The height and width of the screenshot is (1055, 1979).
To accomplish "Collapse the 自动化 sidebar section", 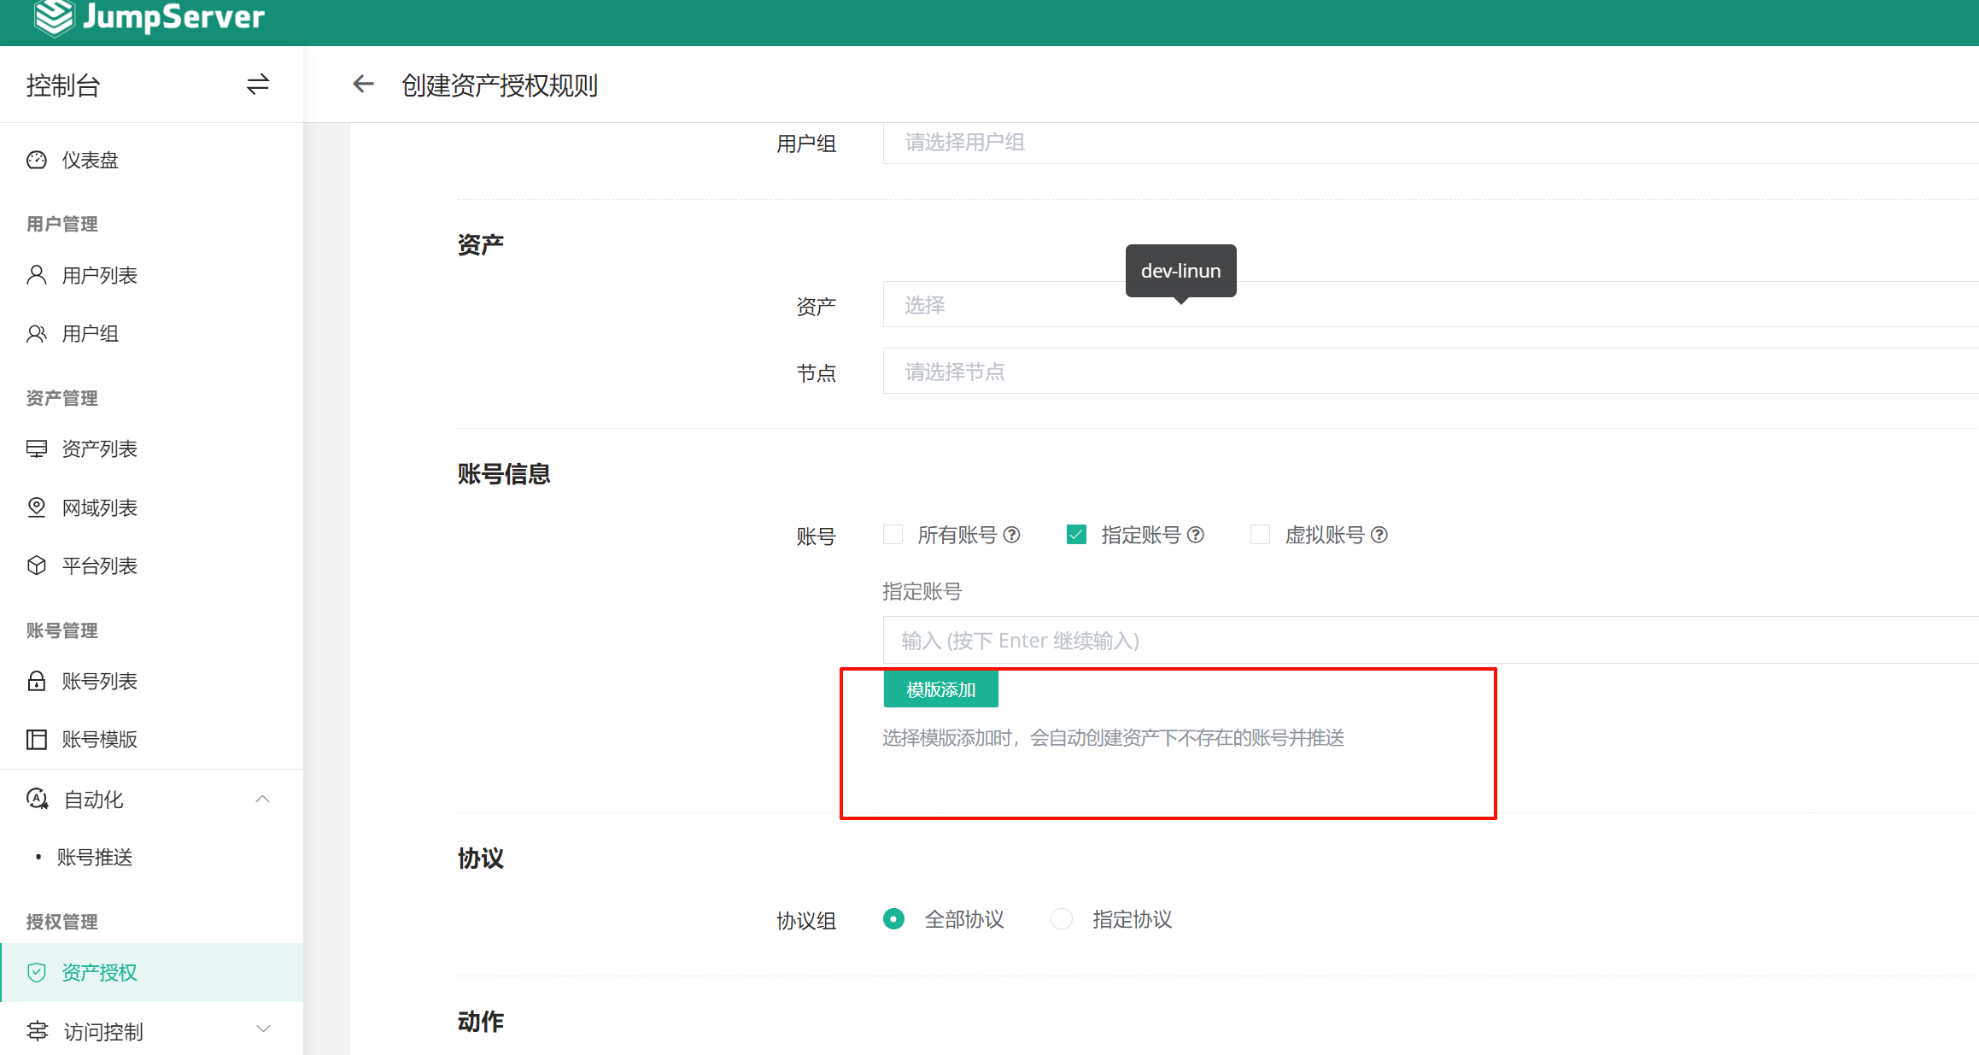I will click(x=262, y=800).
